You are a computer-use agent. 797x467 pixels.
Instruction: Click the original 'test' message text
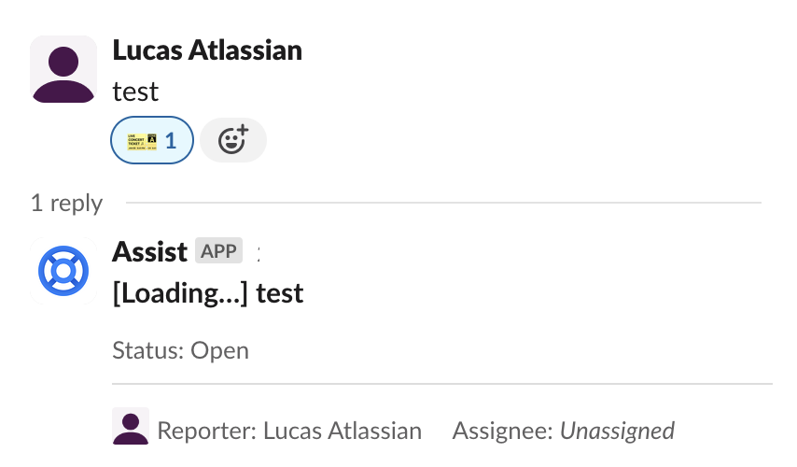coord(135,92)
